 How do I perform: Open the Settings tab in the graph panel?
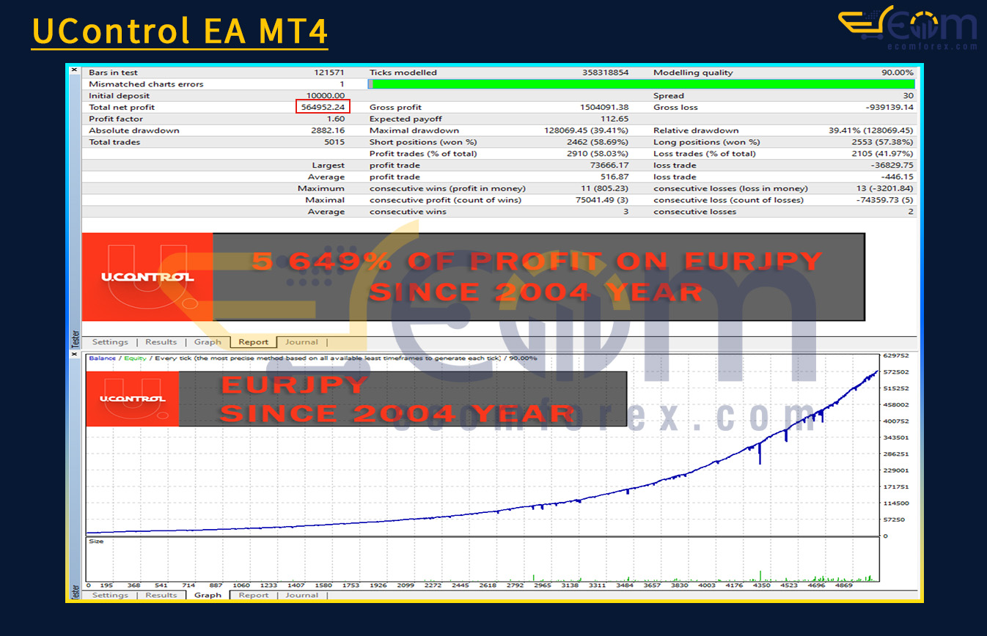(x=110, y=595)
